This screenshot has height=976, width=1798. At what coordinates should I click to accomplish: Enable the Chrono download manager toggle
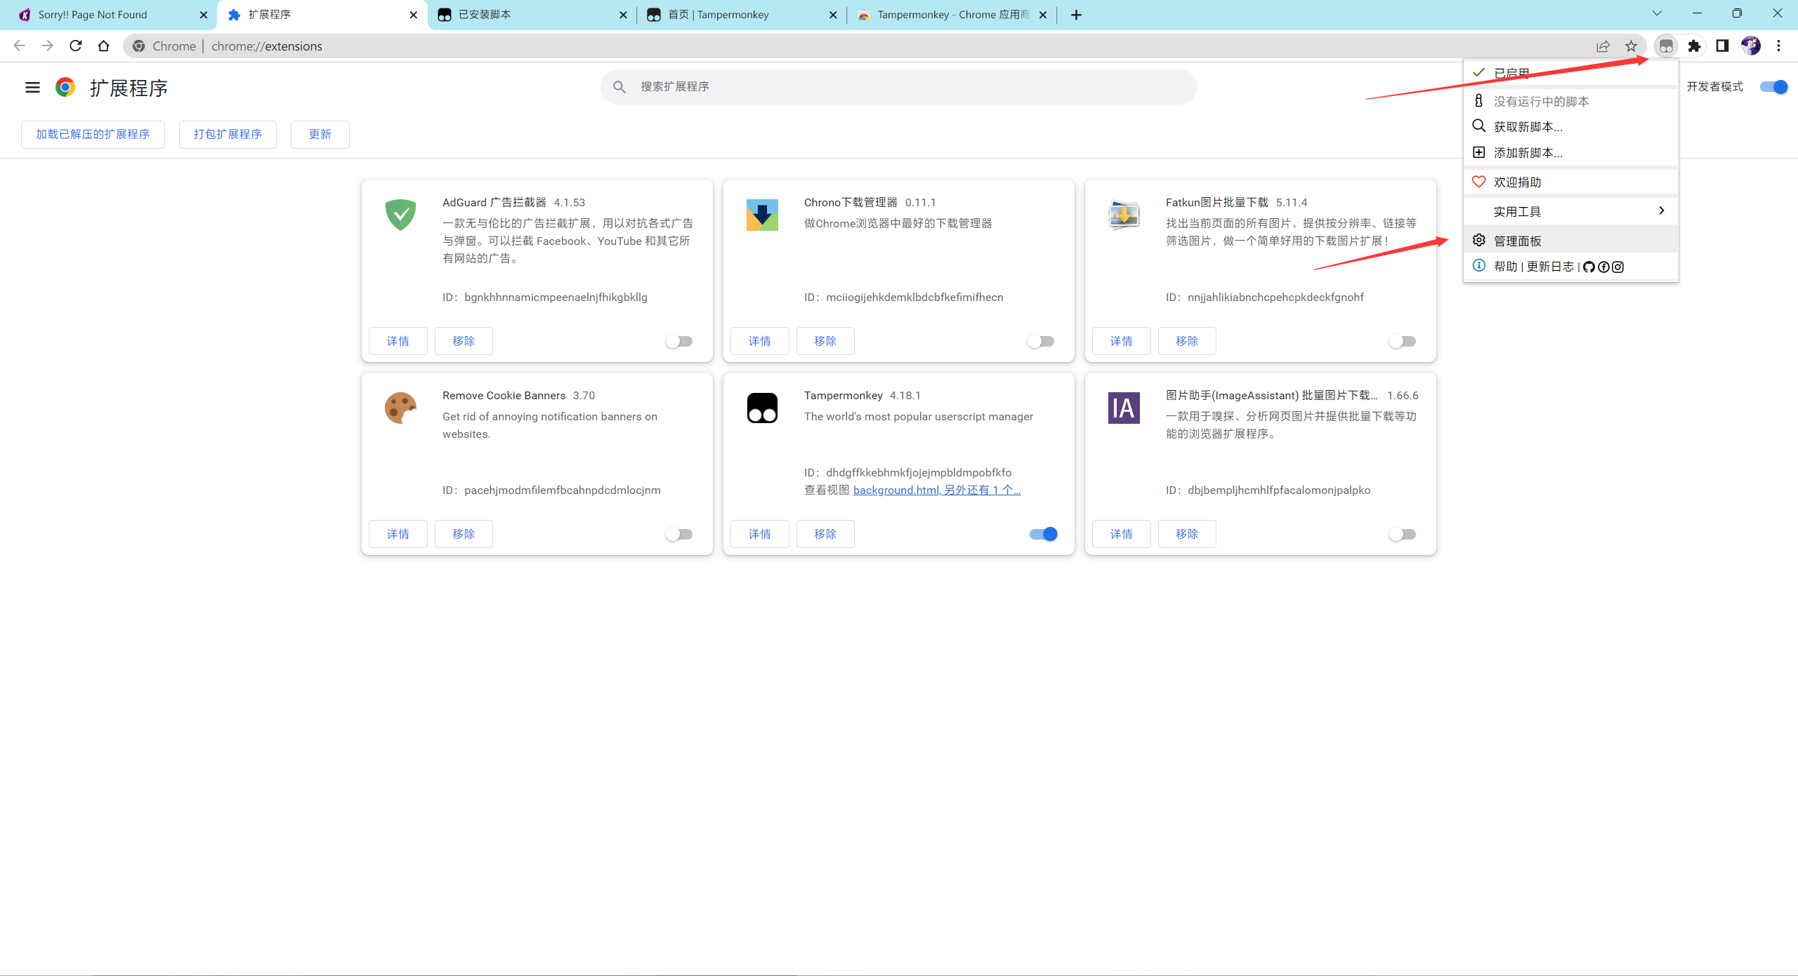click(x=1041, y=341)
